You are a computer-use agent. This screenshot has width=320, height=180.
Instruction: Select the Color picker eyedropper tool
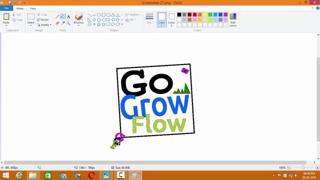tap(63, 23)
